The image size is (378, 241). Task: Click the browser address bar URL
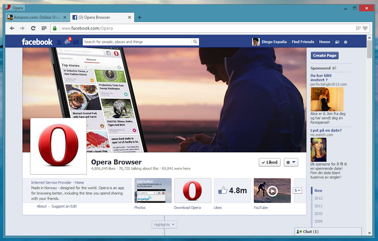point(87,28)
